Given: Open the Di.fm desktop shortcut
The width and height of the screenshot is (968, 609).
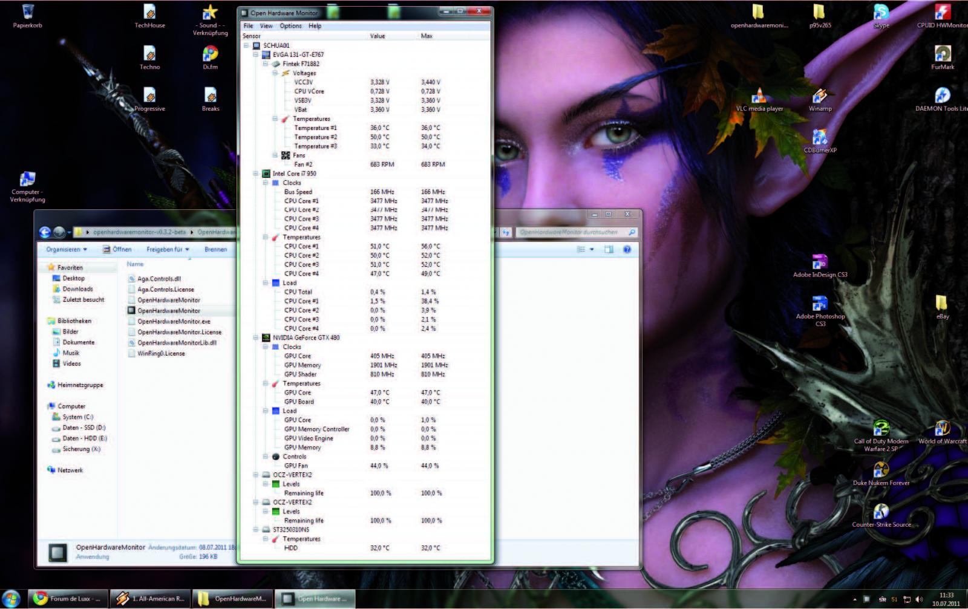Looking at the screenshot, I should pyautogui.click(x=210, y=58).
